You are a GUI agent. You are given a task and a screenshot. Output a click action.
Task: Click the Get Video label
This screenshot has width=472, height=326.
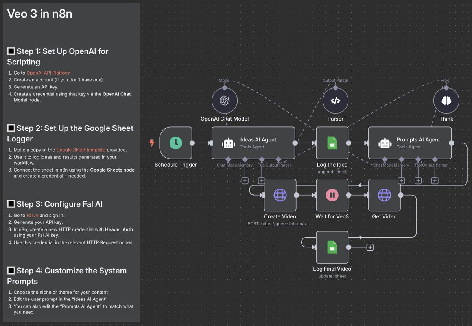[384, 216]
